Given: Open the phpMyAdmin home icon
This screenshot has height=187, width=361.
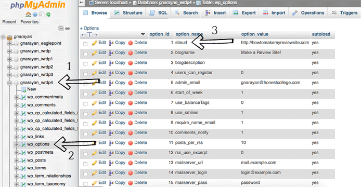Looking at the screenshot, I should coord(28,15).
